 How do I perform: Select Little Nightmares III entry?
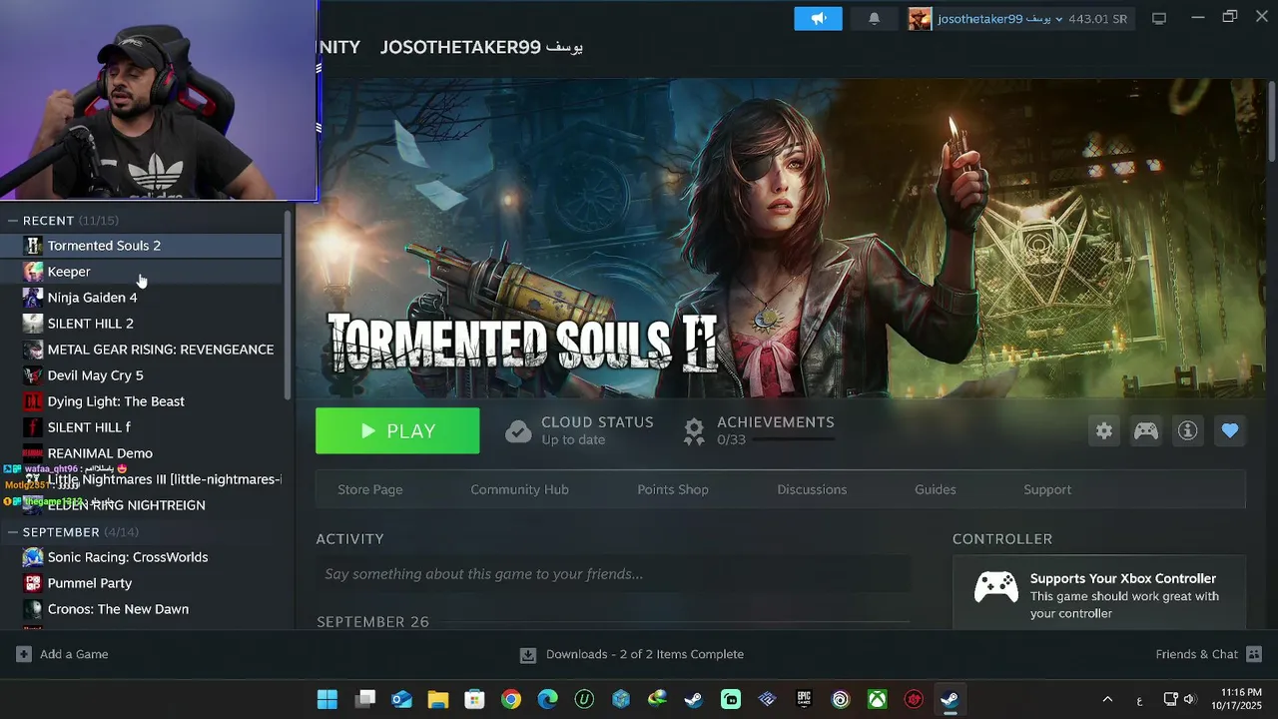141,479
